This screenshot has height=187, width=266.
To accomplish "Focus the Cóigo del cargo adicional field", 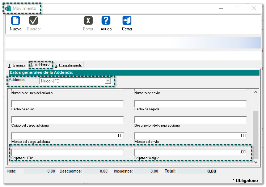I will tap(67, 120).
